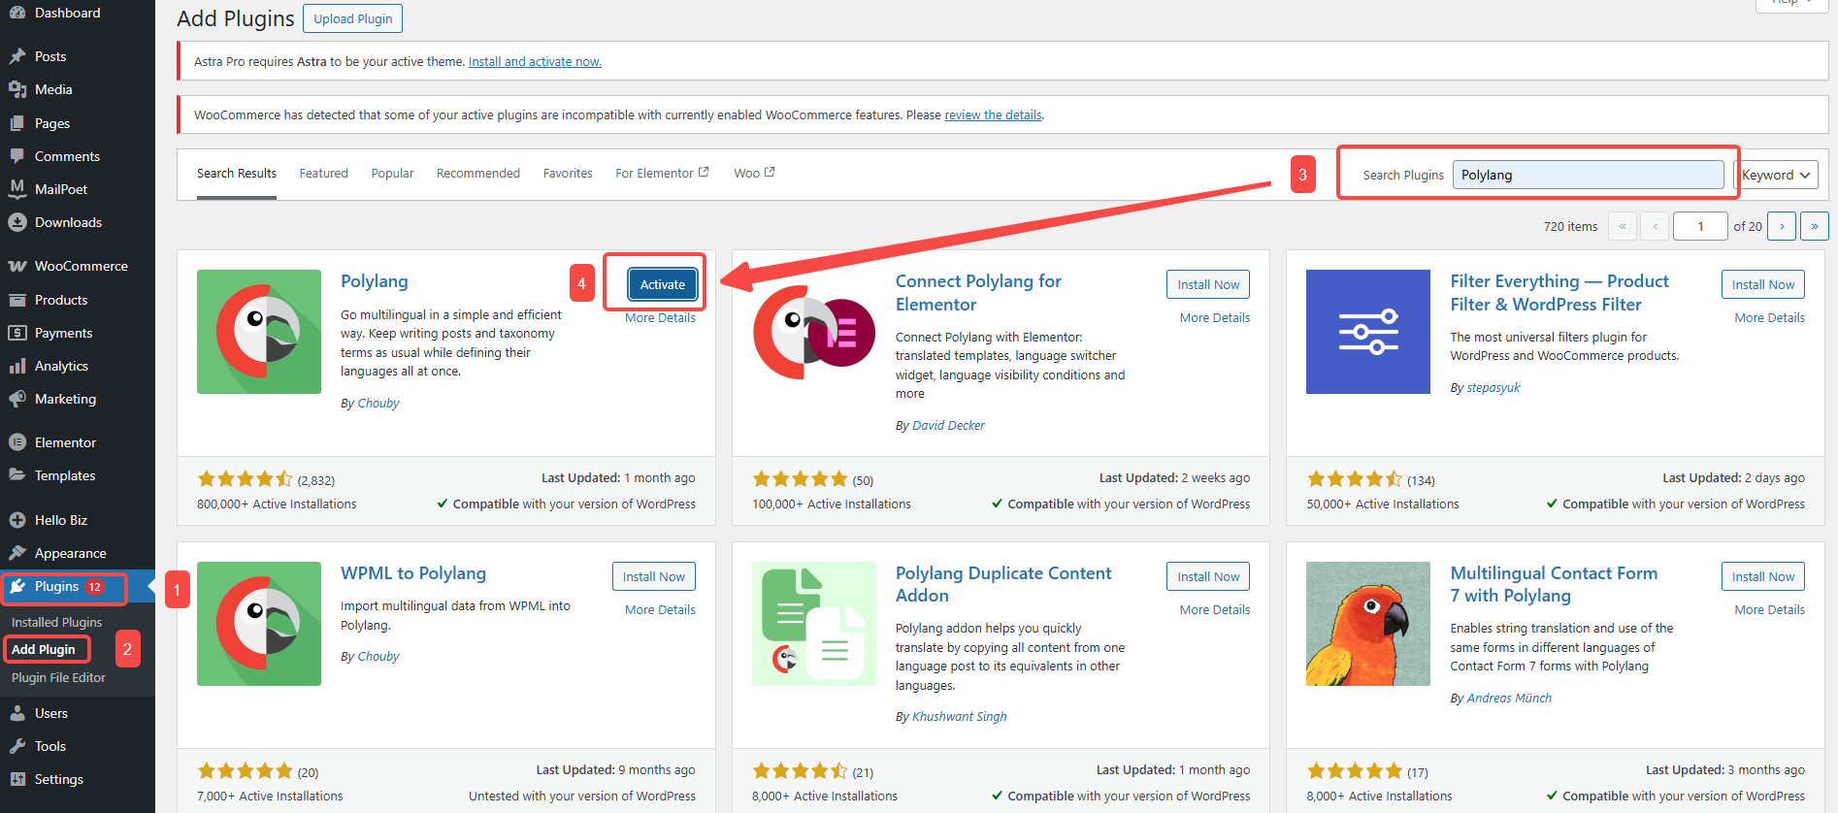This screenshot has width=1838, height=813.
Task: Switch to the Search Results tab
Action: coord(237,173)
